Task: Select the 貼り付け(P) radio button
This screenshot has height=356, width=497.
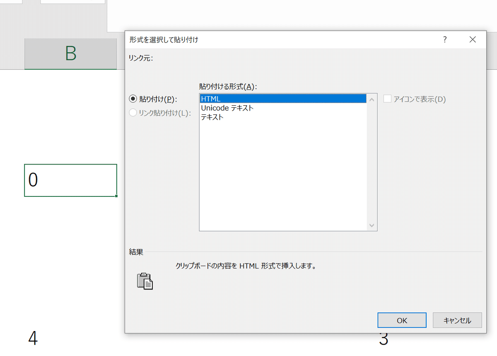Action: point(133,99)
